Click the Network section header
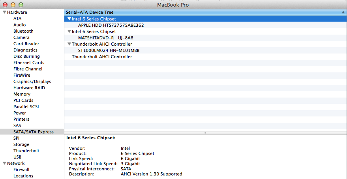This screenshot has height=179, width=347. coord(16,163)
